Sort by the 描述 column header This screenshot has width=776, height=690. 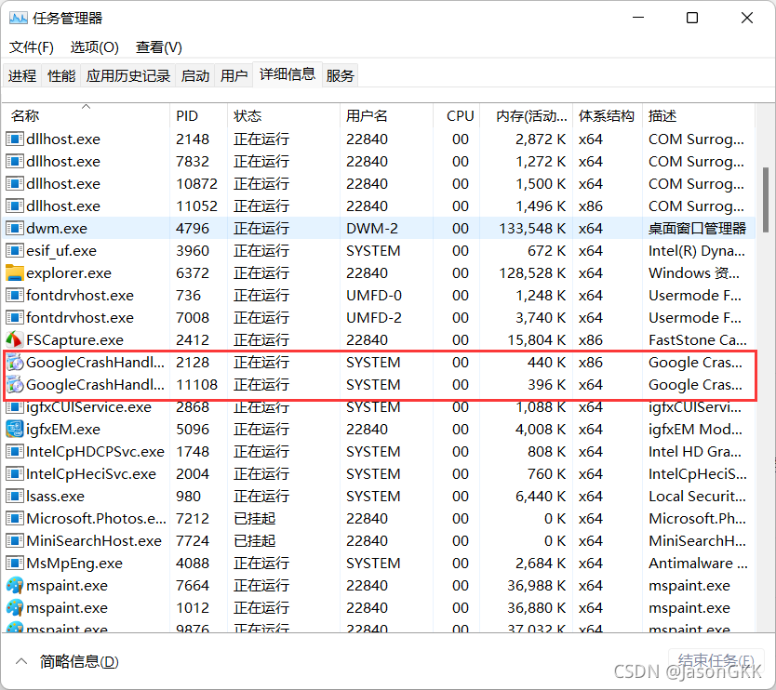698,115
